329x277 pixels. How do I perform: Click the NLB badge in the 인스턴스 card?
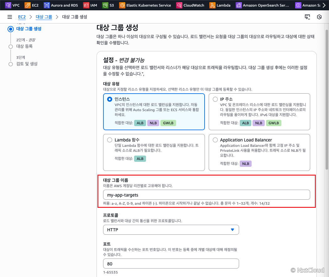point(153,123)
